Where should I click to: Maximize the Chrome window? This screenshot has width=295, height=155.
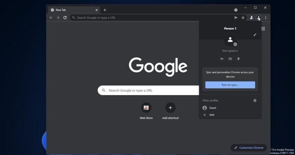click(x=255, y=8)
